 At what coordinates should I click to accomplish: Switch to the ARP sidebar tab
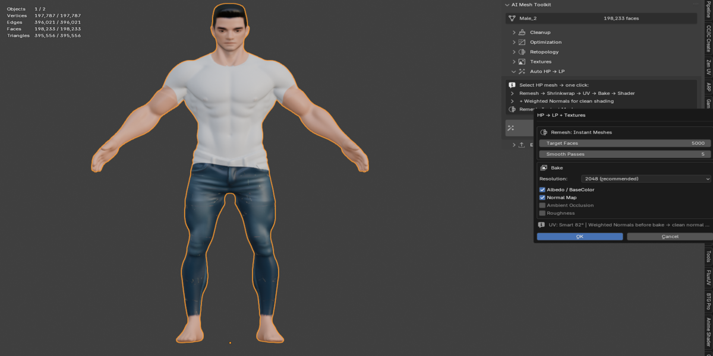click(x=708, y=87)
